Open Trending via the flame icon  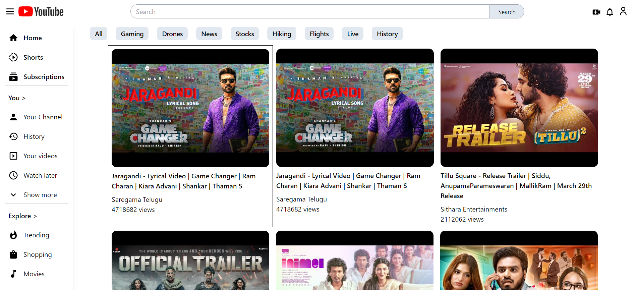(13, 235)
